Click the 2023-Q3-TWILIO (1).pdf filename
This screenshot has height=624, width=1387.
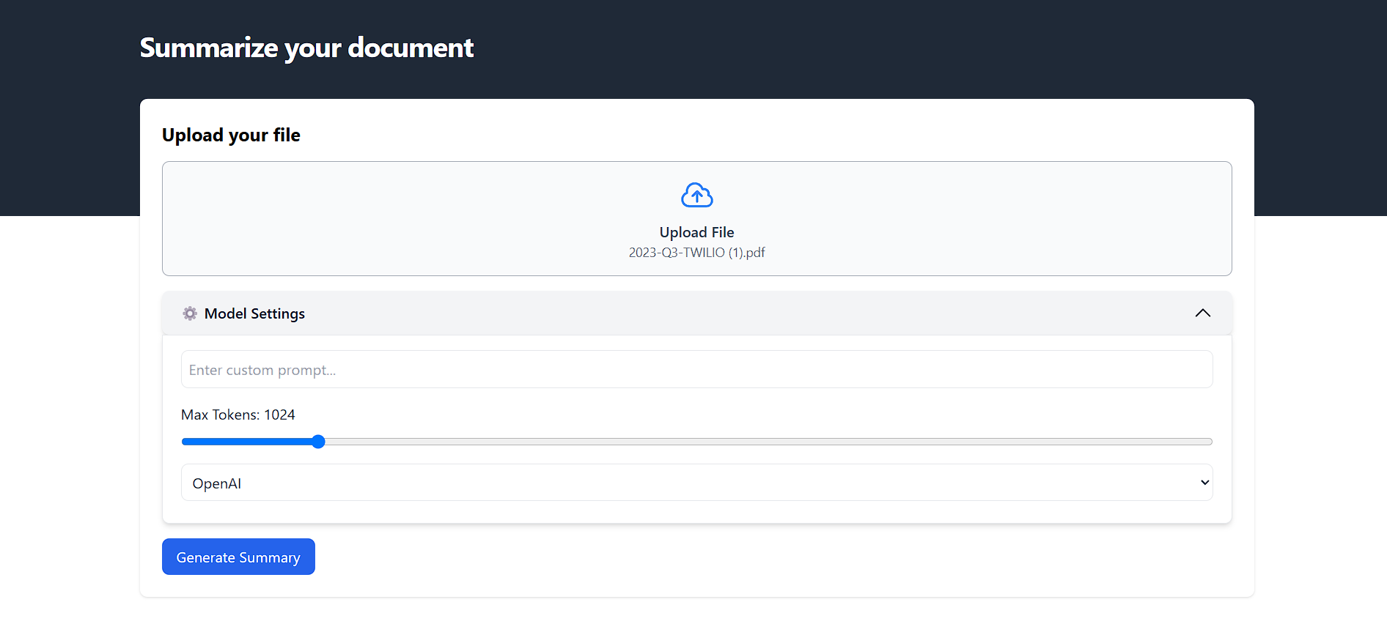(x=696, y=253)
